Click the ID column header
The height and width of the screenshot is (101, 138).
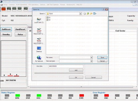pos(30,31)
